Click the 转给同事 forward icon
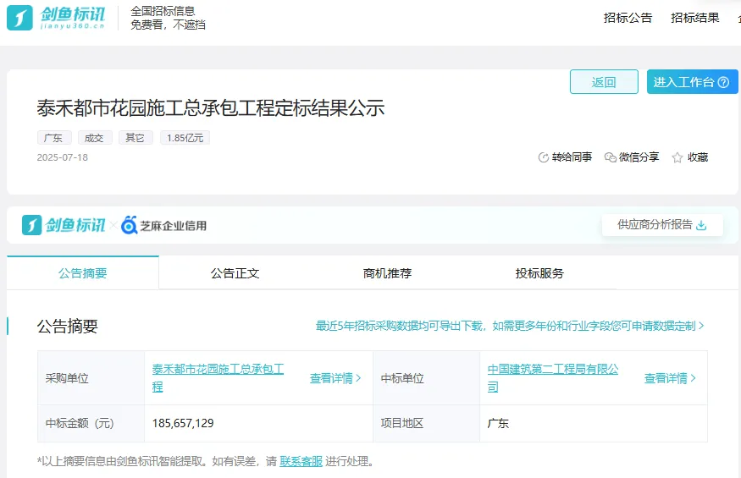Screen dimensions: 741x478 (544, 157)
